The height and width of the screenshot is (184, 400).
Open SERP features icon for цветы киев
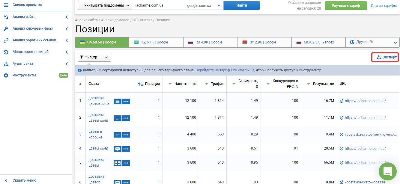118,149
